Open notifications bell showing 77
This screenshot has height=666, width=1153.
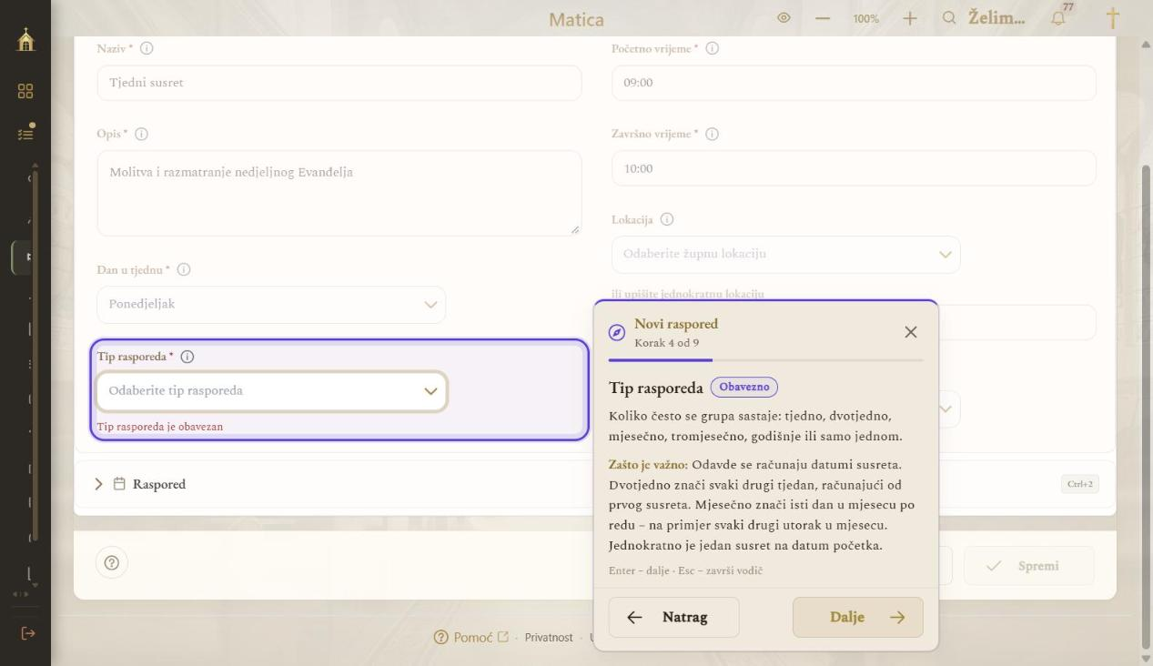pyautogui.click(x=1058, y=17)
